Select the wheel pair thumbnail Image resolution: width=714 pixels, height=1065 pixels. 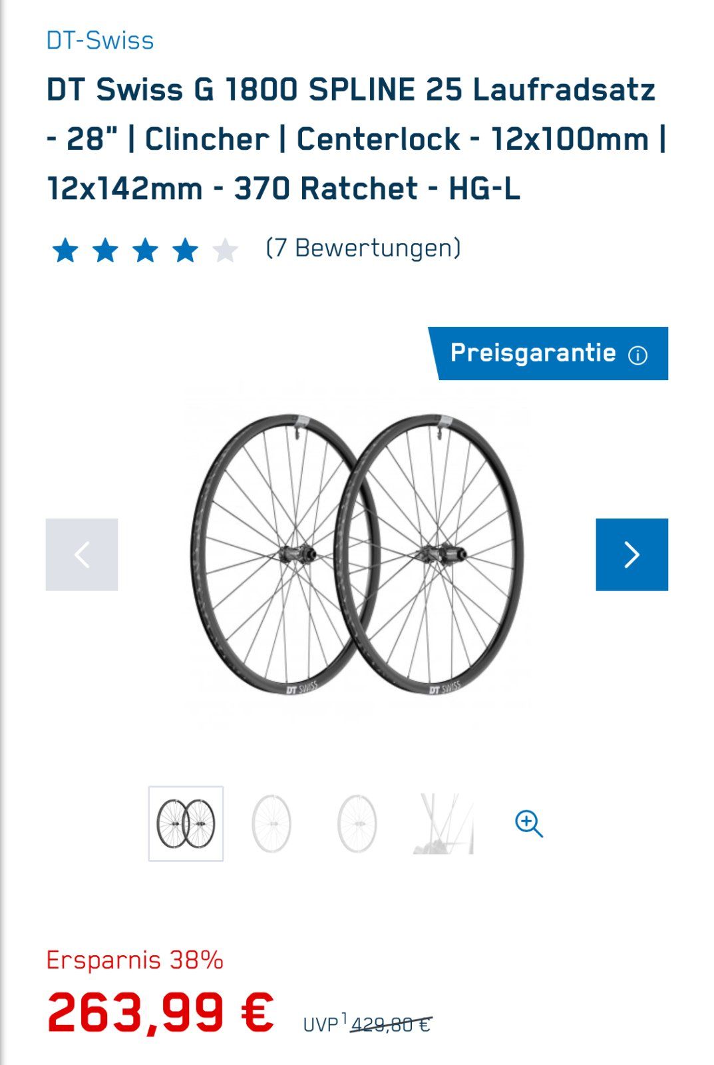coord(186,824)
